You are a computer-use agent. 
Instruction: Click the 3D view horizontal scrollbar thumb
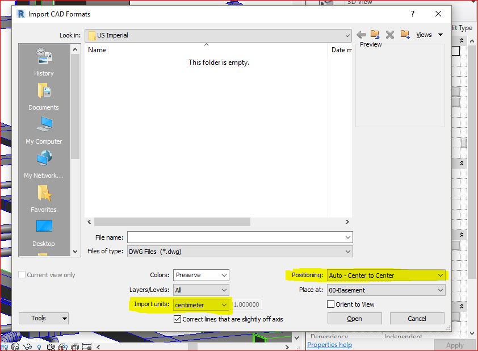[192, 347]
